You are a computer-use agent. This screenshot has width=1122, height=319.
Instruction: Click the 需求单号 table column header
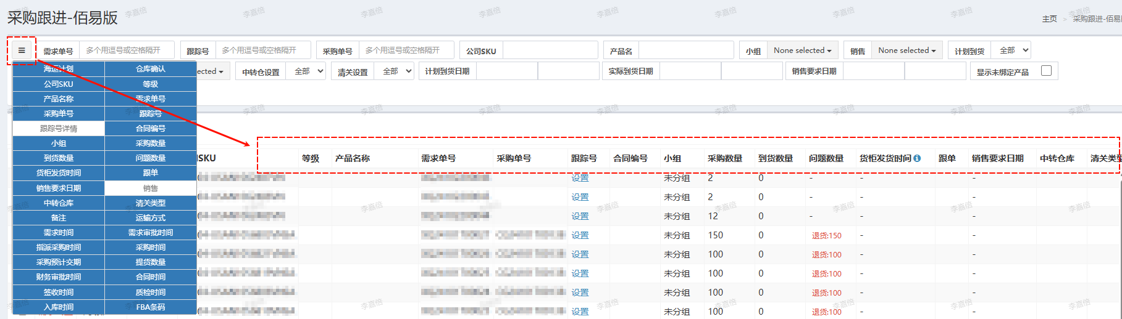point(438,158)
